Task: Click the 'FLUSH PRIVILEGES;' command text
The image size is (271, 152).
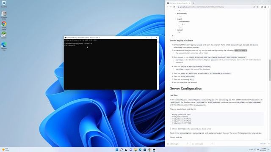Action: [x=188, y=76]
